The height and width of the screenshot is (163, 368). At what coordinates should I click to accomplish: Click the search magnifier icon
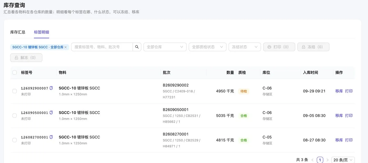[137, 47]
